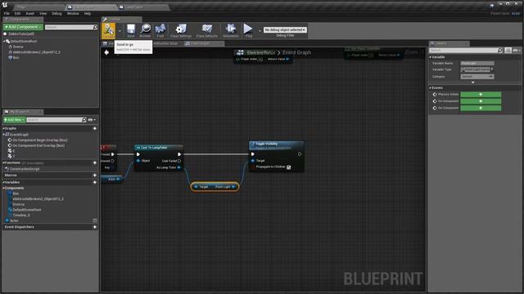Open the Category dropdown in Details
The height and width of the screenshot is (294, 524).
coord(477,76)
